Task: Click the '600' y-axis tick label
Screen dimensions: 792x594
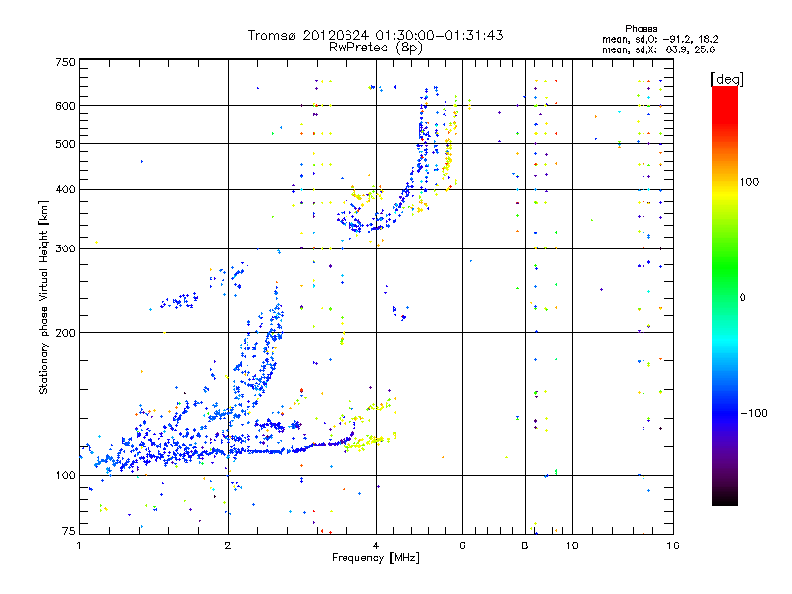Action: point(65,106)
